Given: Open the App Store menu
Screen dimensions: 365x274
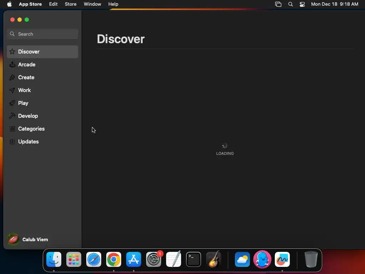Looking at the screenshot, I should click(30, 4).
